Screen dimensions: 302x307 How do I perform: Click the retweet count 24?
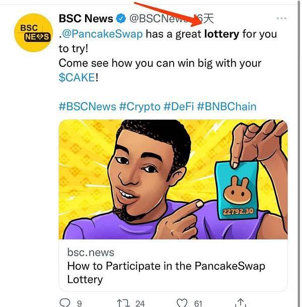pyautogui.click(x=140, y=303)
